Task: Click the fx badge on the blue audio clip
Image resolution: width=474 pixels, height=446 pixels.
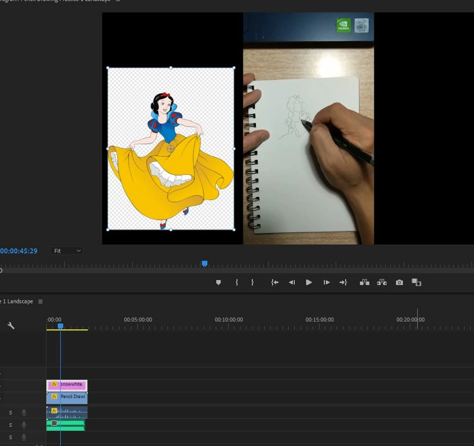Action: coord(54,410)
